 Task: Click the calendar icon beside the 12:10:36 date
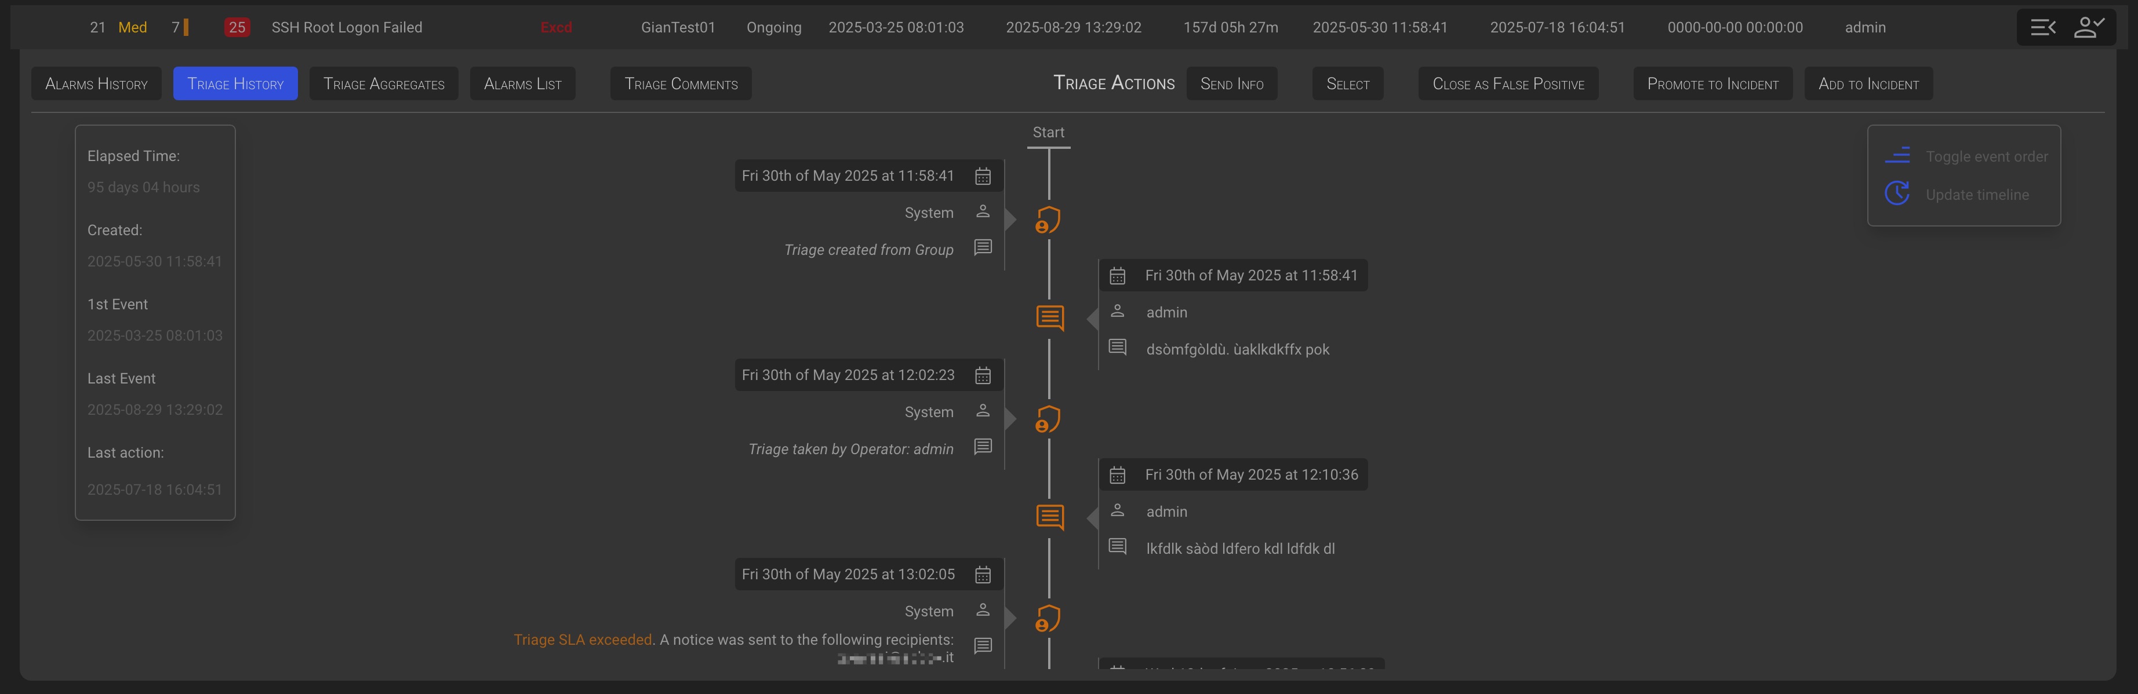1118,475
